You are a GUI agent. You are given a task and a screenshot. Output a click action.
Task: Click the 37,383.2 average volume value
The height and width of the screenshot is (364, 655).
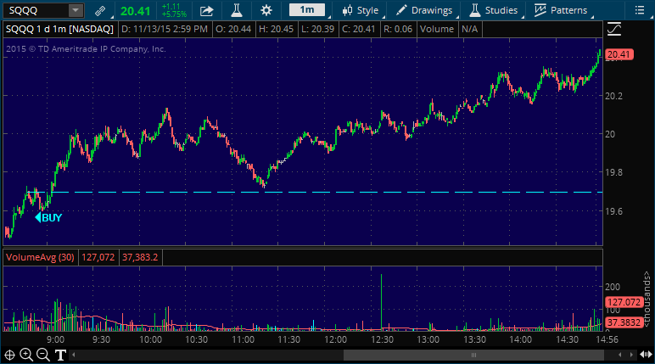point(140,257)
